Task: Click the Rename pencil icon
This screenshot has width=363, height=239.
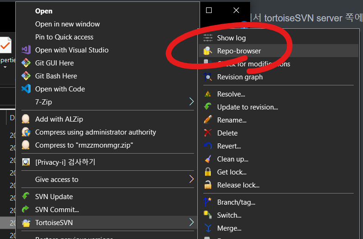Action: click(207, 120)
